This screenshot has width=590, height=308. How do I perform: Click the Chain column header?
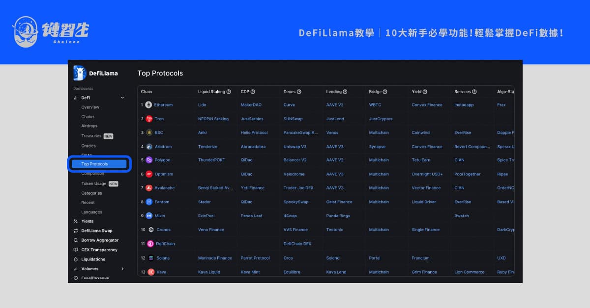click(147, 92)
